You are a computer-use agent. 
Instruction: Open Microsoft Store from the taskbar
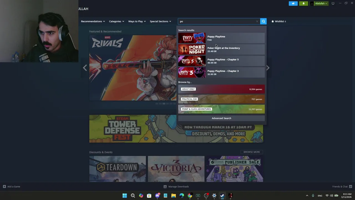coord(149,196)
